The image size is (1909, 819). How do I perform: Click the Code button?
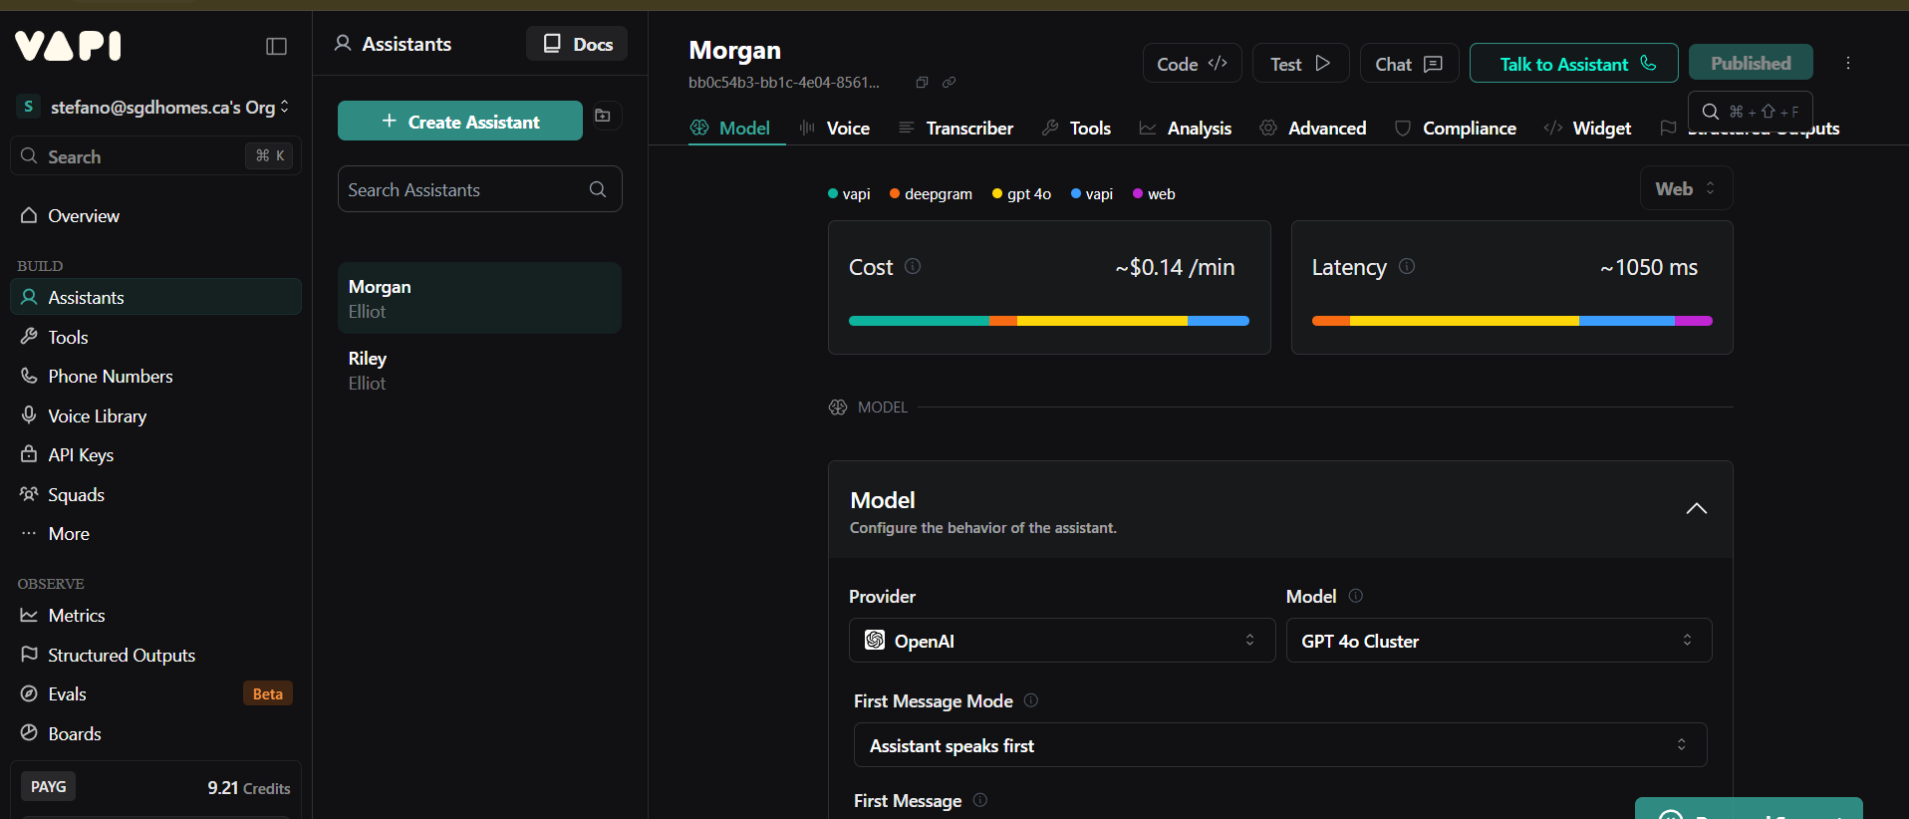tap(1192, 63)
